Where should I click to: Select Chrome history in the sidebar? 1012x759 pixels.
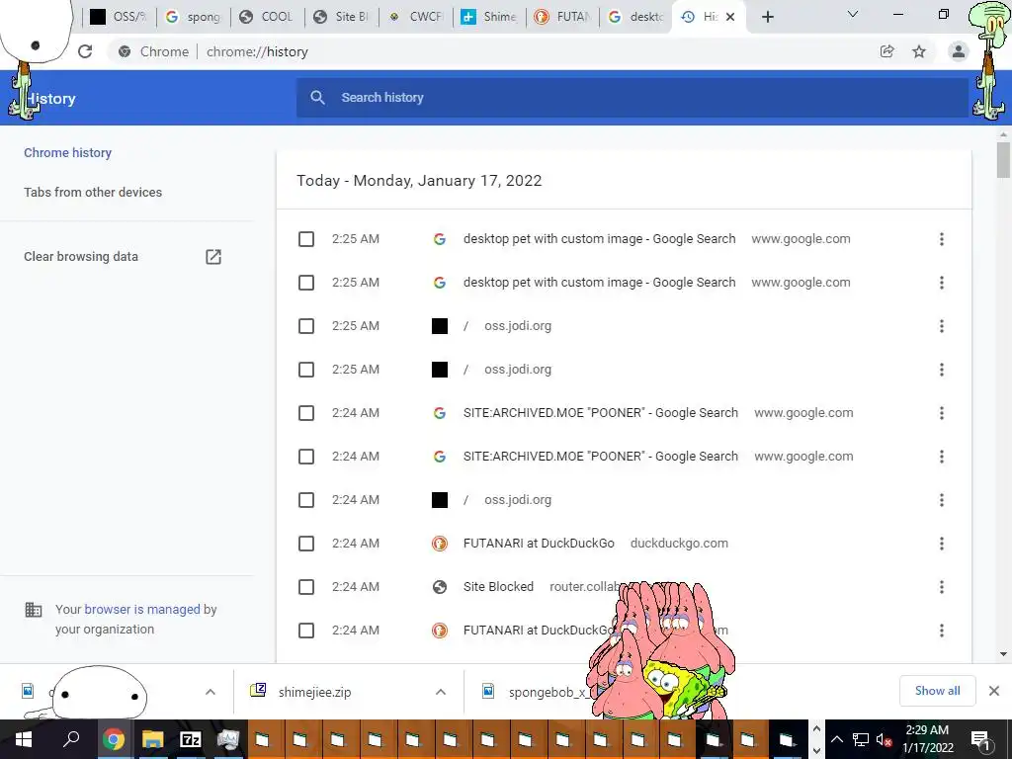pos(68,153)
